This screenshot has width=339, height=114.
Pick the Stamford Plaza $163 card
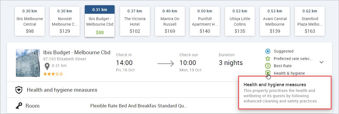tap(310, 21)
